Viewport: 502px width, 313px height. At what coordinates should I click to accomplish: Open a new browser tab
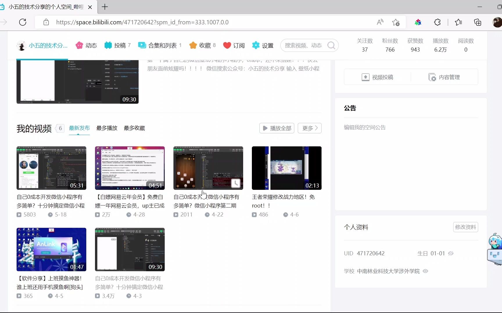click(105, 7)
